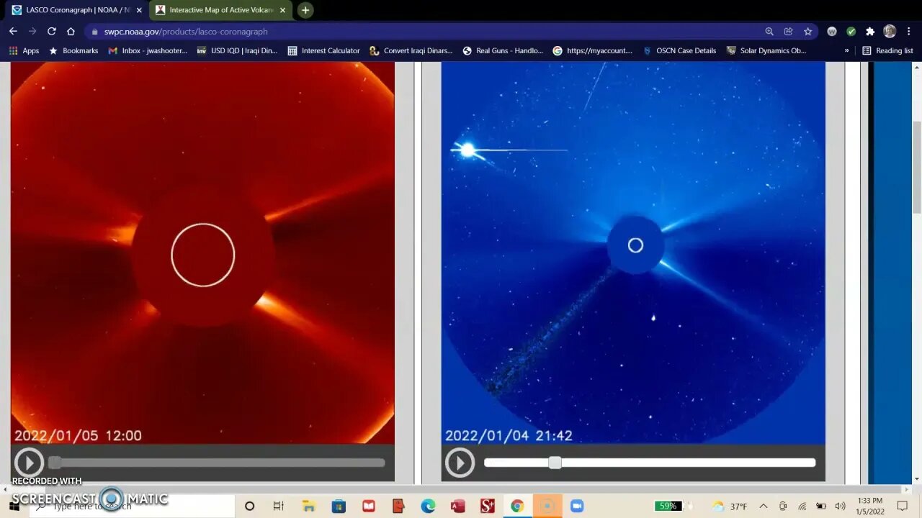Open the Screencast-O-Matic recorder taskbar icon
The image size is (922, 518).
(x=547, y=506)
